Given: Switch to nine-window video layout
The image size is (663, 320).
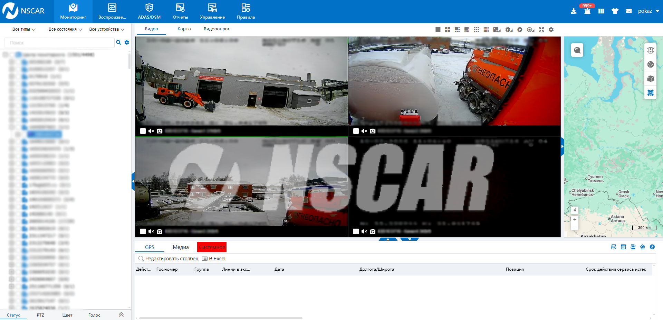Looking at the screenshot, I should 477,30.
